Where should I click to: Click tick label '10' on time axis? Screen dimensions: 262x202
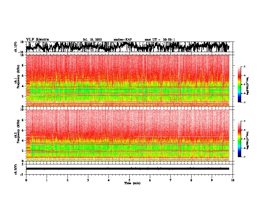233,180
